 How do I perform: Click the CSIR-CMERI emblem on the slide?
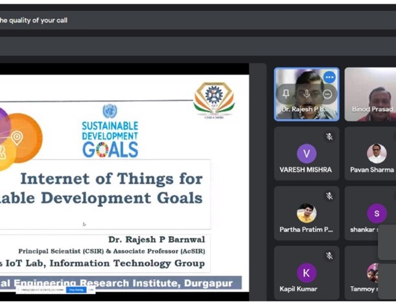(214, 98)
